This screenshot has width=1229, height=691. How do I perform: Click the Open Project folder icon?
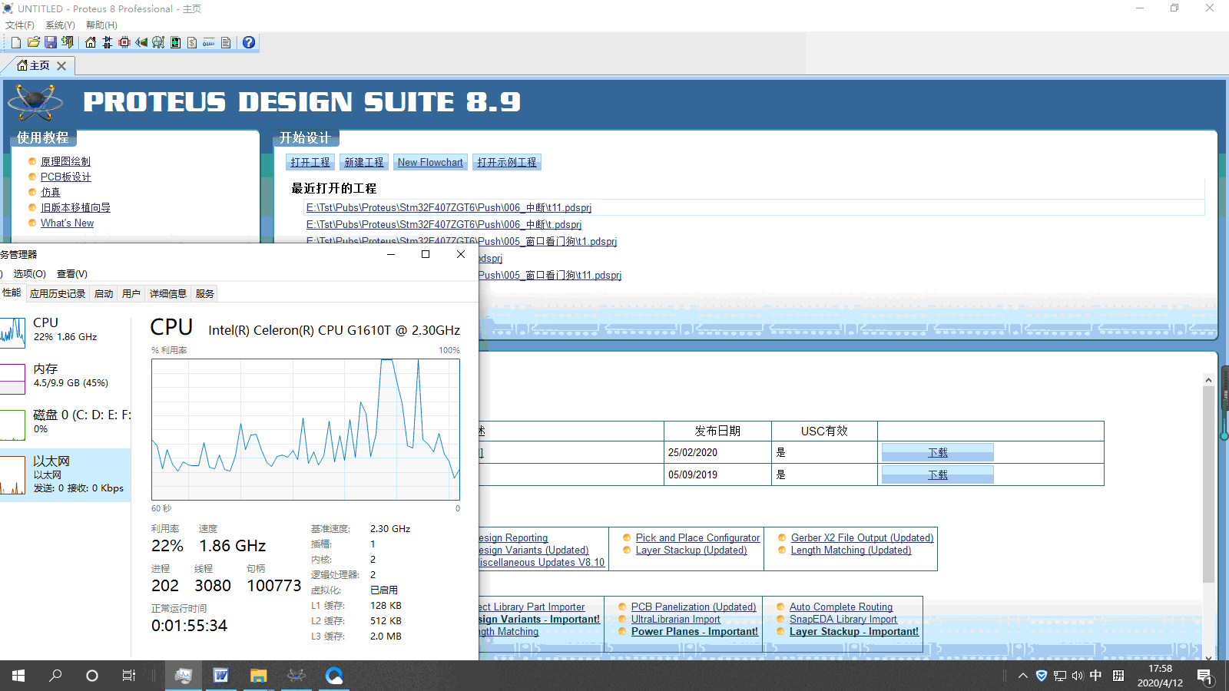pos(33,42)
